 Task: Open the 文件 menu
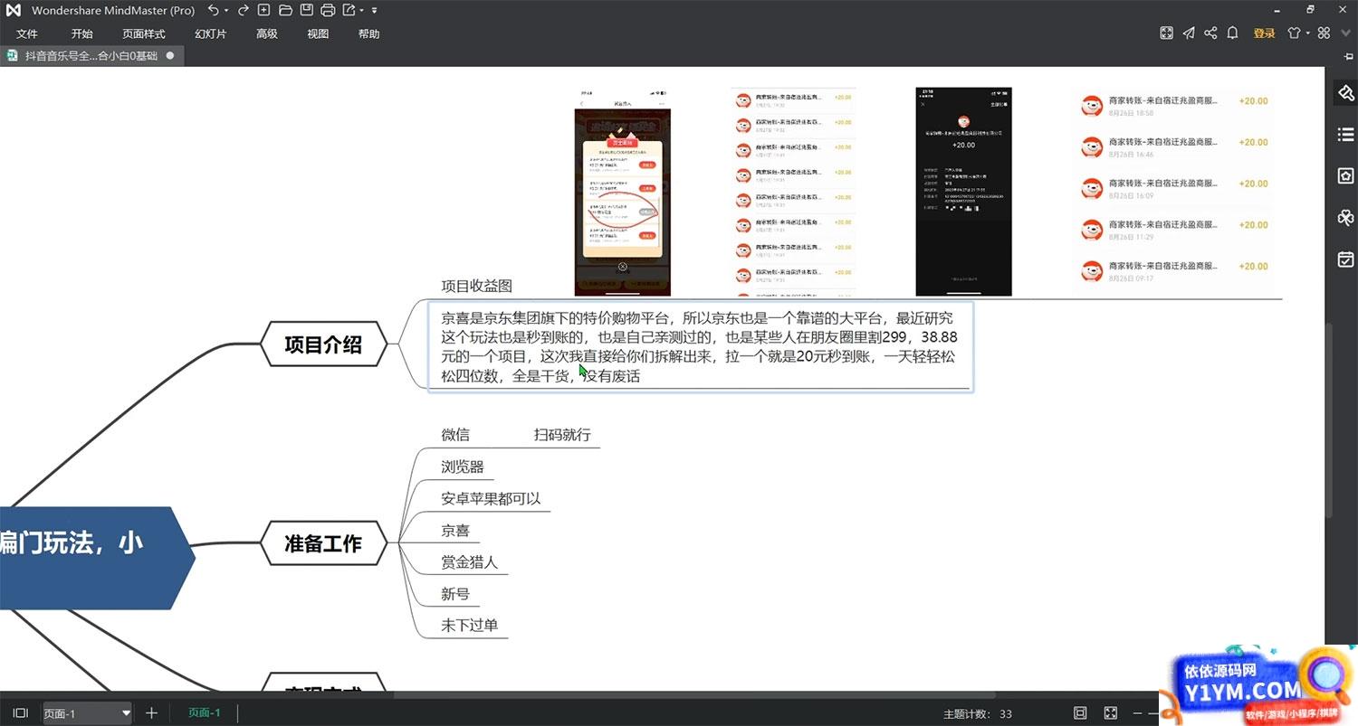[x=27, y=33]
